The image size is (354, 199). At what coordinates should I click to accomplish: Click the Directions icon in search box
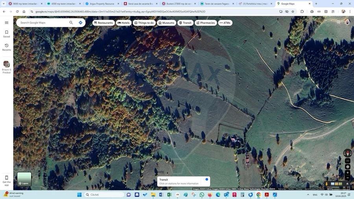81,23
